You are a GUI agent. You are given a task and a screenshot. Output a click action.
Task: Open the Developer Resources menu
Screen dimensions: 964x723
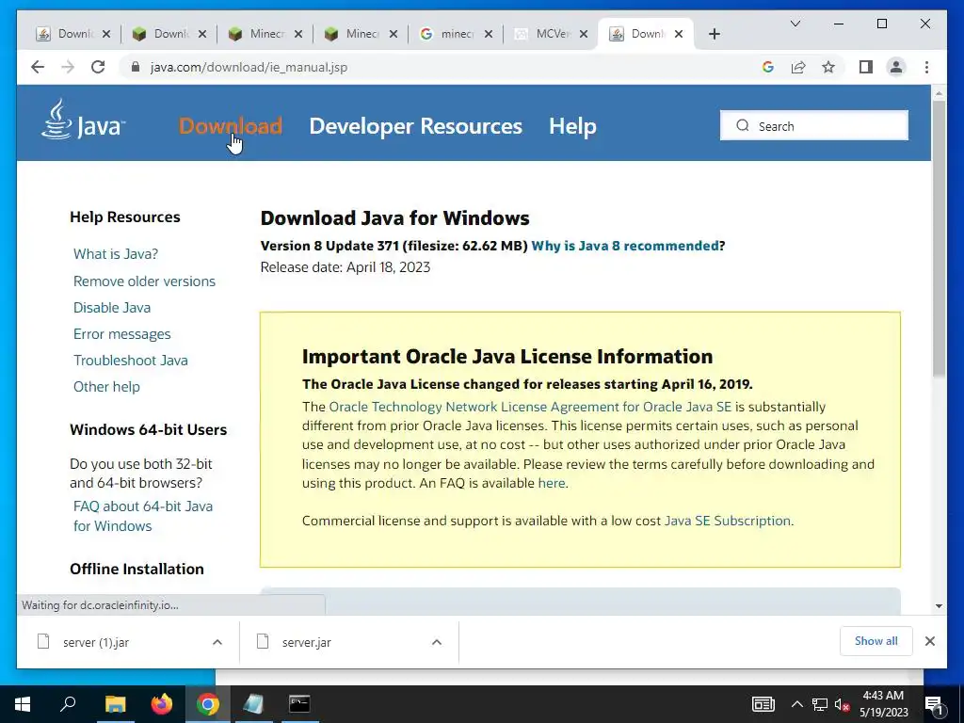415,125
